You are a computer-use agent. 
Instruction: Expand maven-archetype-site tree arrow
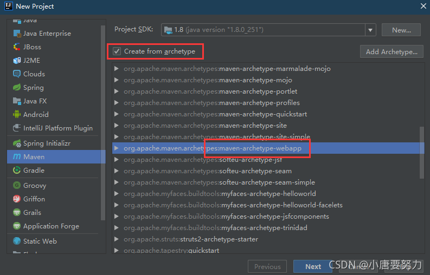pyautogui.click(x=117, y=126)
